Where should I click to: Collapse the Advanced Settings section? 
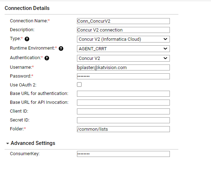[x=8, y=143]
